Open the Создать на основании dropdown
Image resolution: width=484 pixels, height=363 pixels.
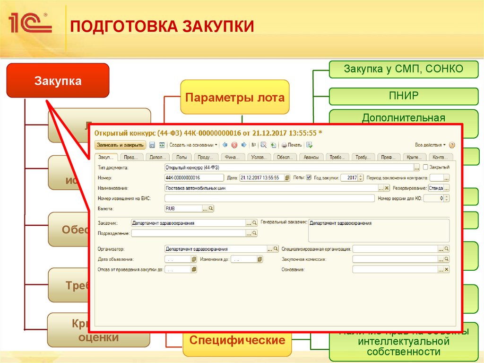[x=190, y=145]
